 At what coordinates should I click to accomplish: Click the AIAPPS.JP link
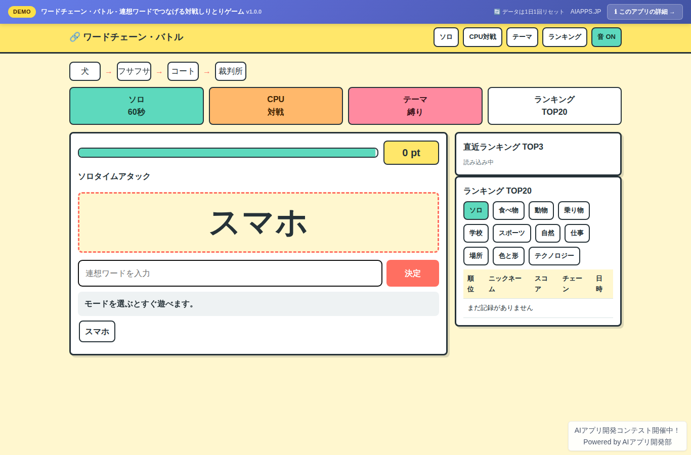586,12
